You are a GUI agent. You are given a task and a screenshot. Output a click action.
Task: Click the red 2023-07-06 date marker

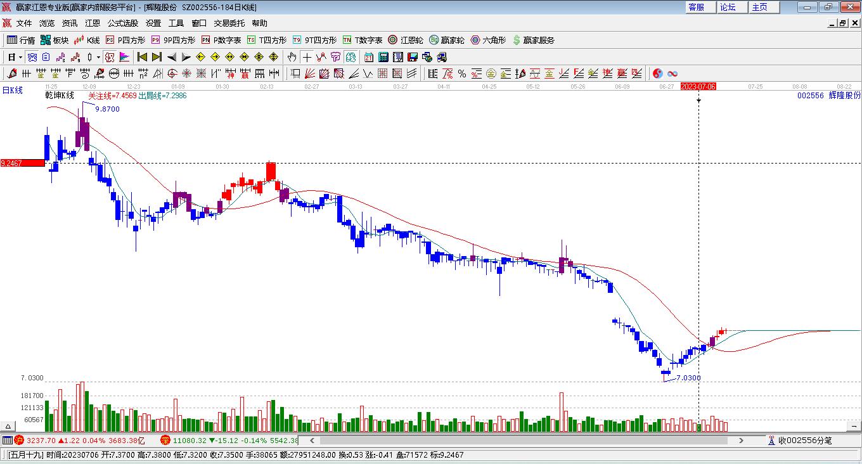[x=698, y=86]
